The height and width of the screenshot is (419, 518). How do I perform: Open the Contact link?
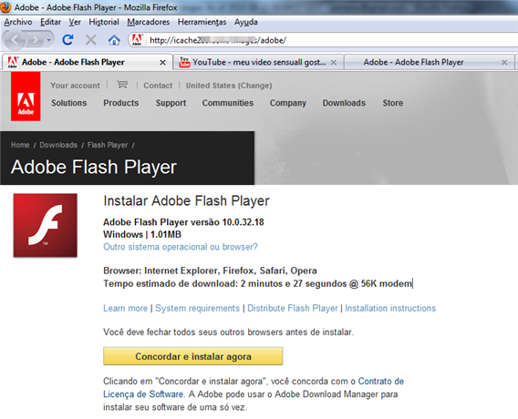[158, 86]
